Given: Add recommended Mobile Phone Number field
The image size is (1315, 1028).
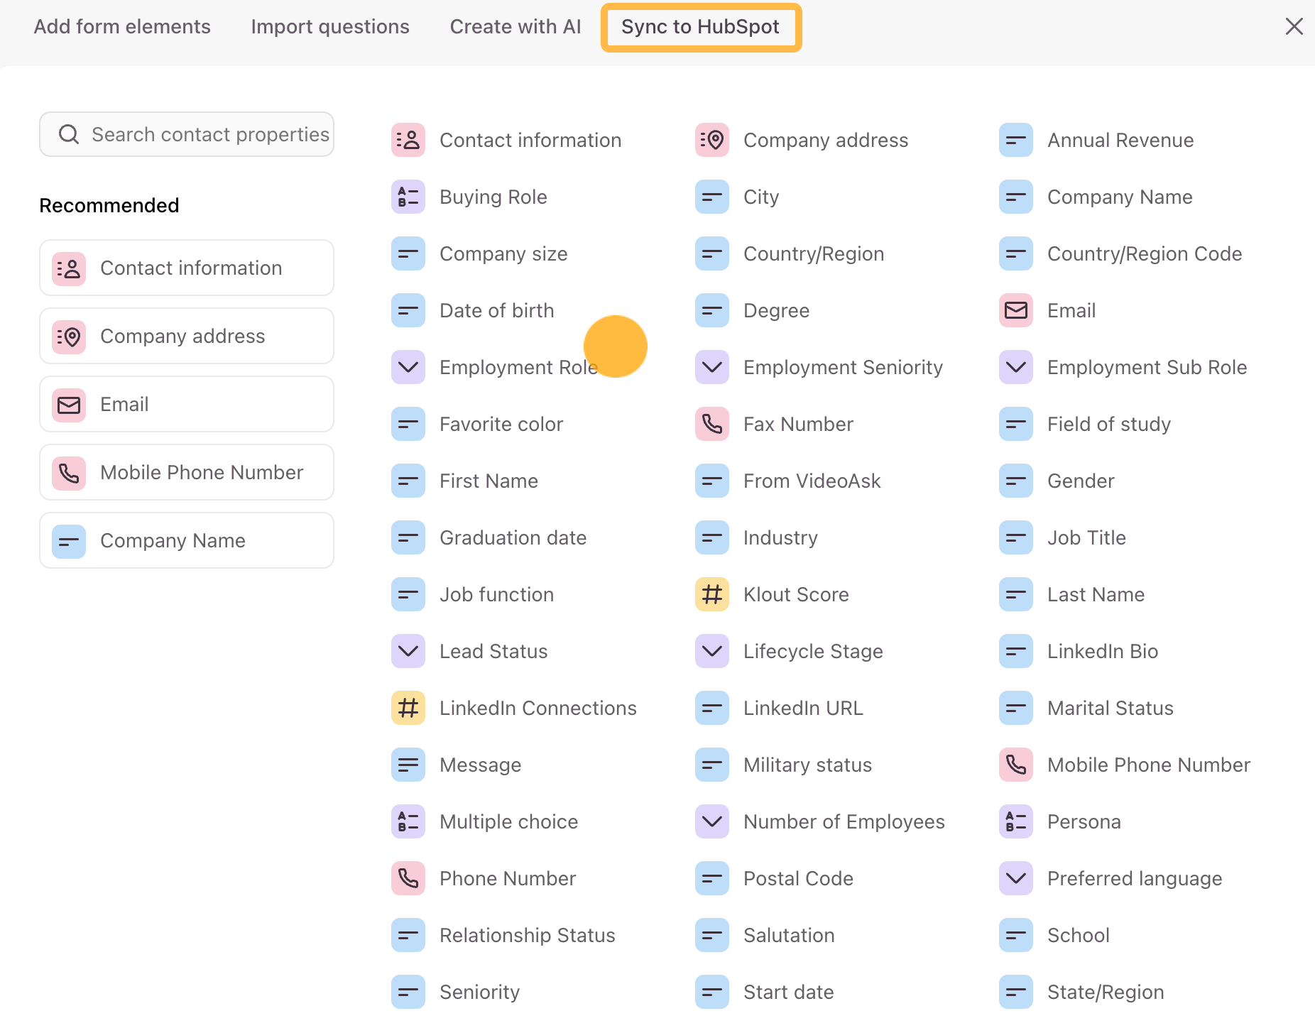Looking at the screenshot, I should click(187, 472).
